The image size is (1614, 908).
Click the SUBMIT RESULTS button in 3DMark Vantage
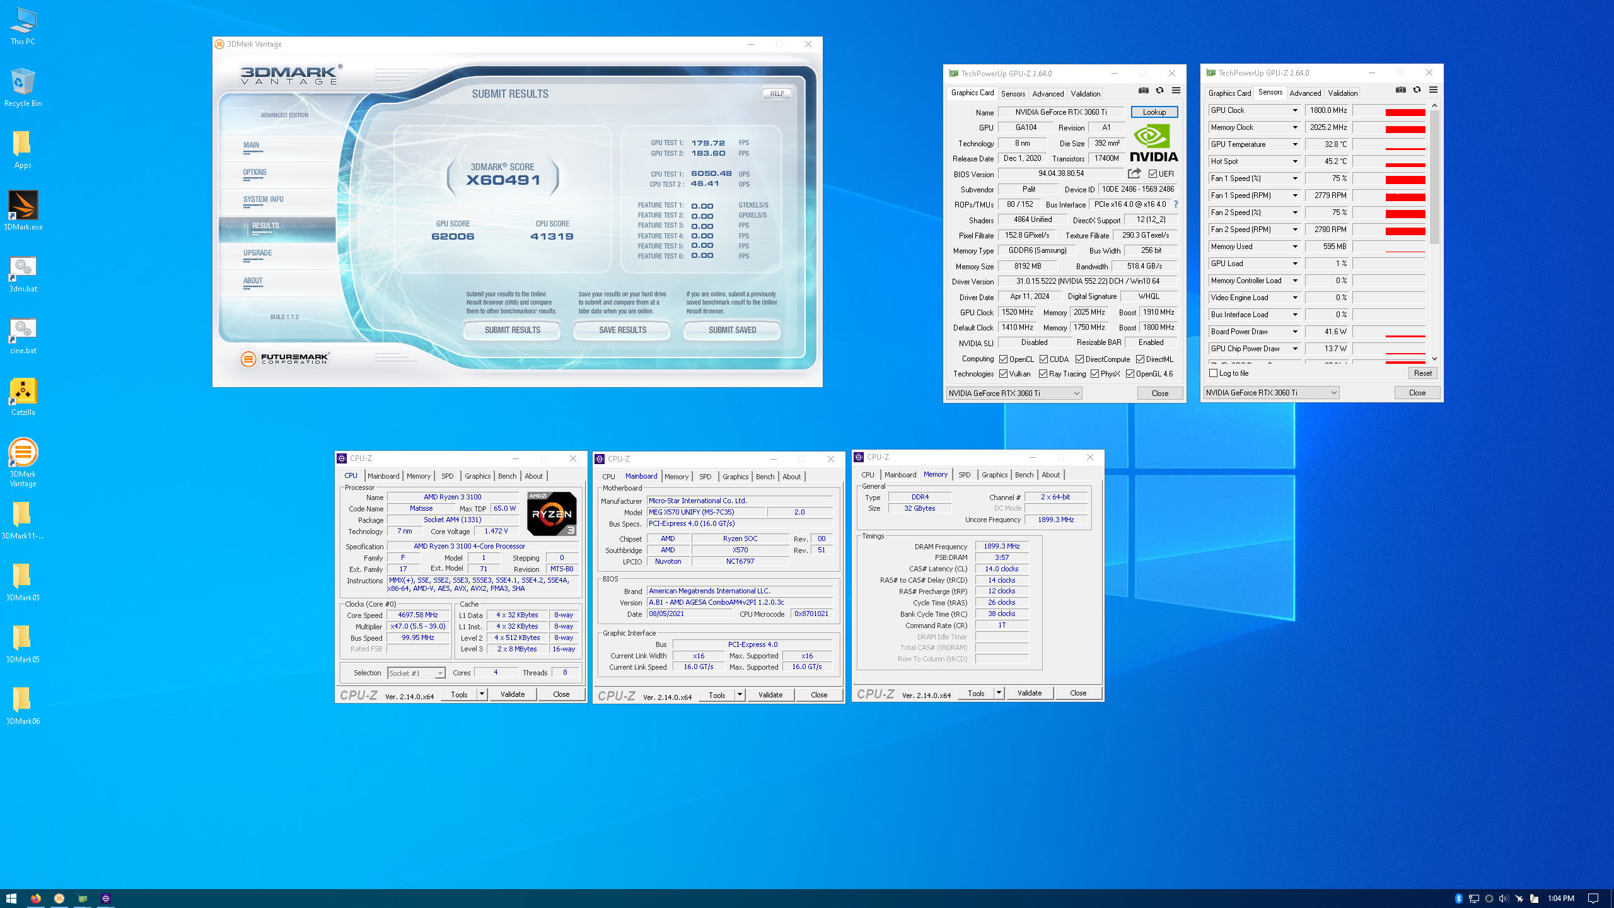(x=512, y=330)
